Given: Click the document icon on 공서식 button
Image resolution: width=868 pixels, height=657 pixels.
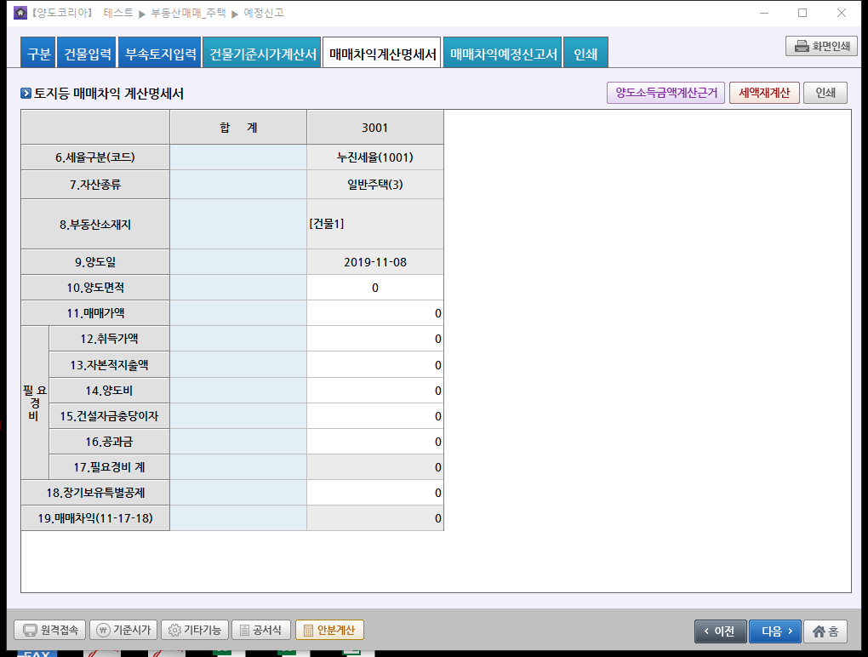Looking at the screenshot, I should pos(244,630).
